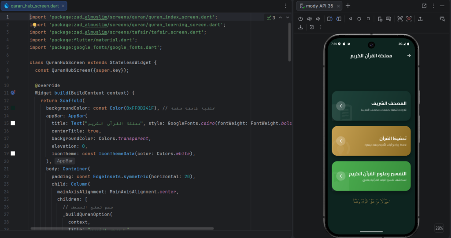Screen dimensions: 451x238
Task: Tap chevron circle on التفسير green card
Action: tap(341, 176)
